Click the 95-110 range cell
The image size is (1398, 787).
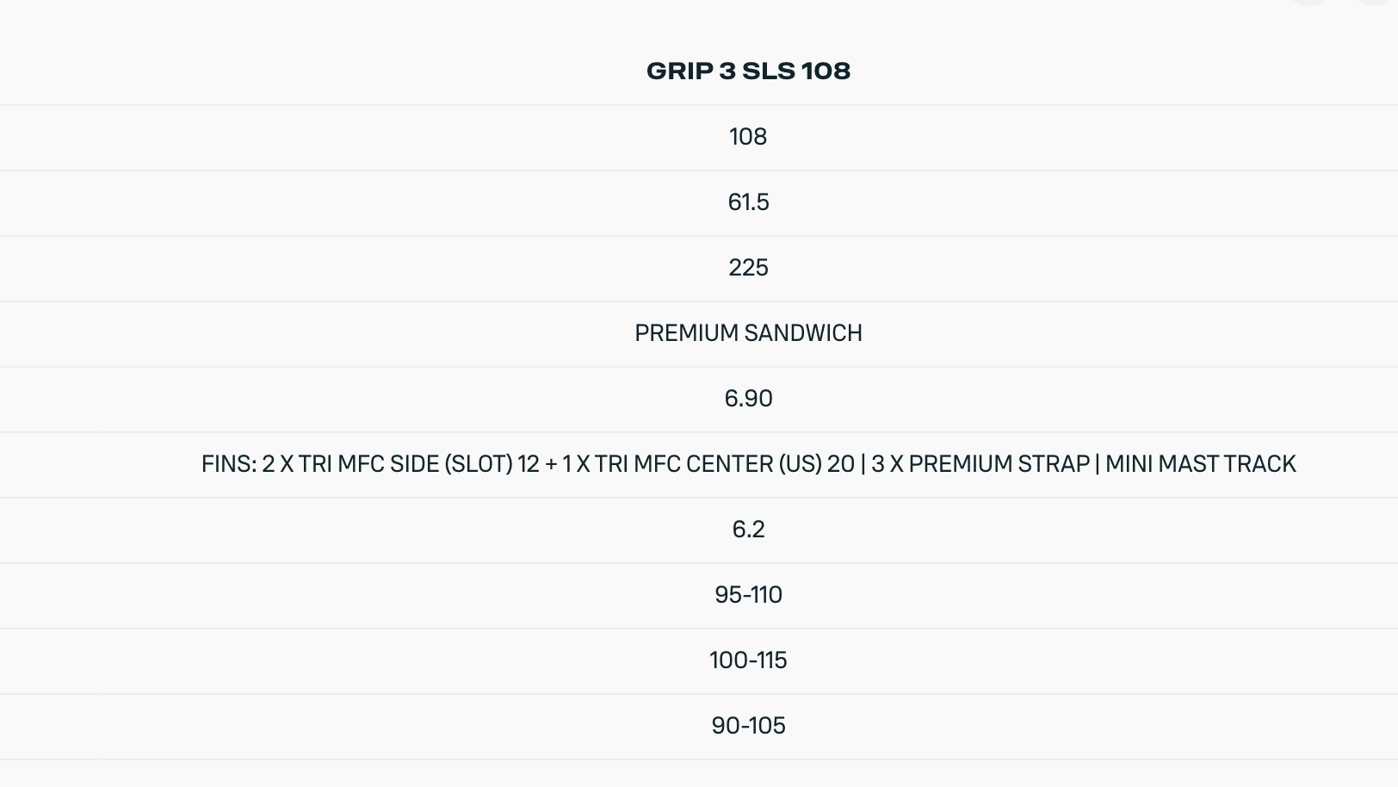coord(748,595)
